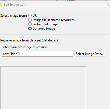The image size is (110, 109).
Task: Choose Image file in shared resources option
Action: pos(30,20)
